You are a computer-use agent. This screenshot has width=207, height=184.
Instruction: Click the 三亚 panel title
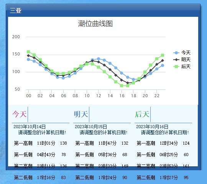click(x=16, y=10)
